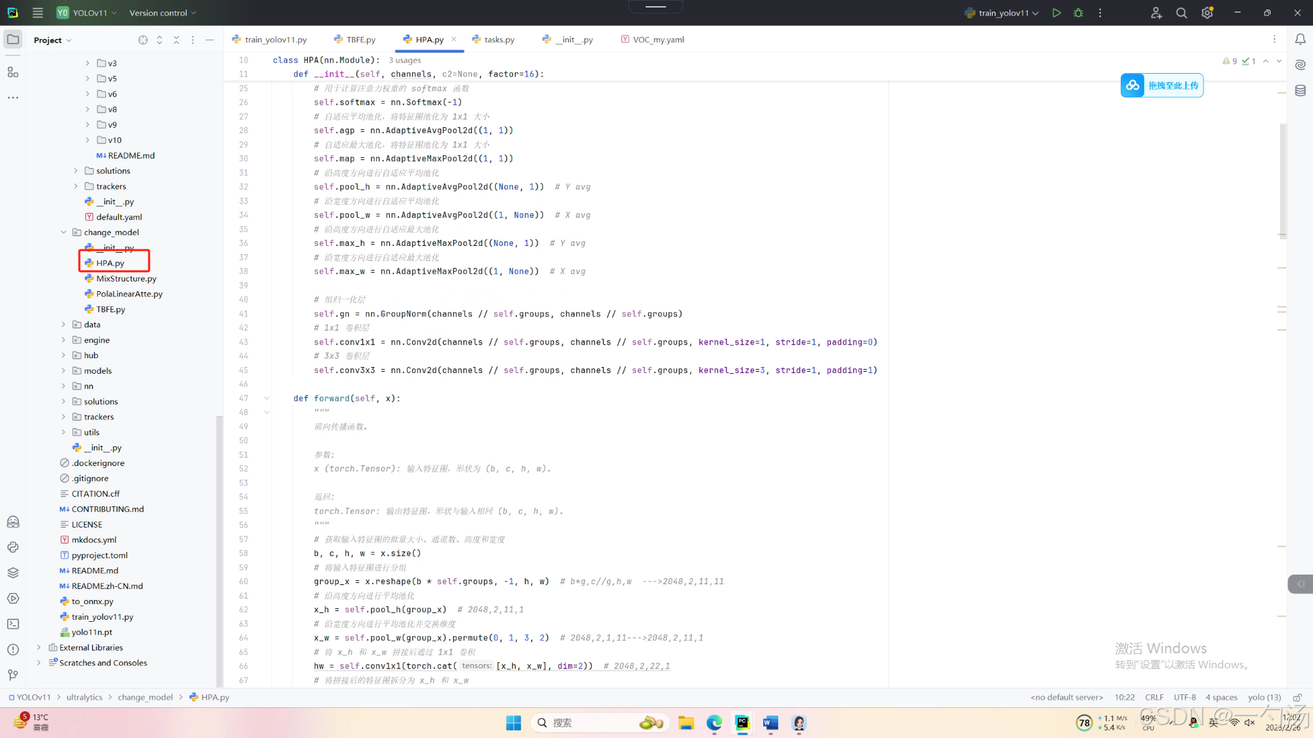The image size is (1313, 738).
Task: Click the yolo (13) interpreter selector
Action: 1264,698
